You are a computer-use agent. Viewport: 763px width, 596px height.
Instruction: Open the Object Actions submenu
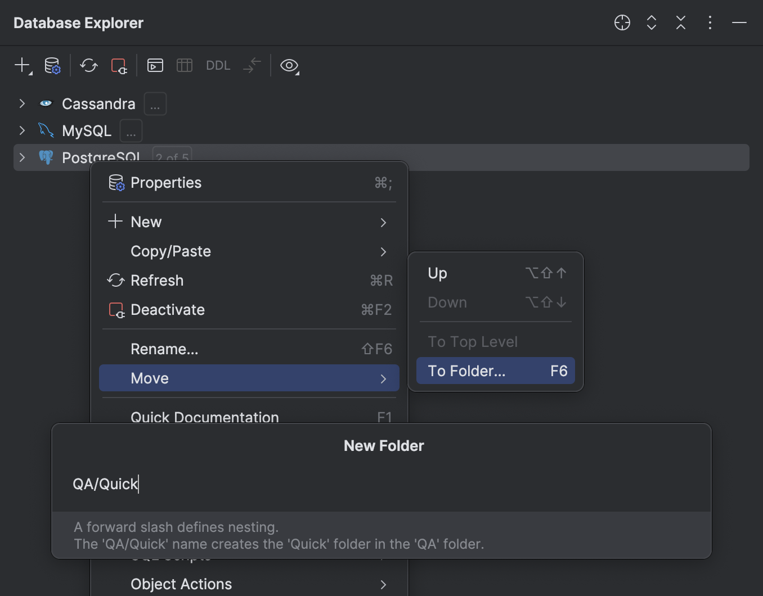coord(249,584)
